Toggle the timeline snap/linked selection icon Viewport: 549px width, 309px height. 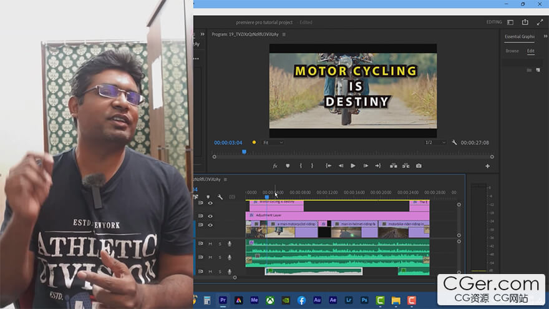click(x=196, y=197)
